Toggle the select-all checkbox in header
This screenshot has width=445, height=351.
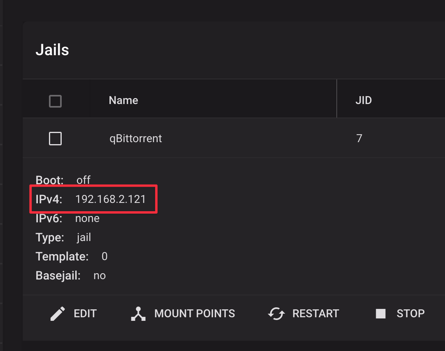click(55, 101)
